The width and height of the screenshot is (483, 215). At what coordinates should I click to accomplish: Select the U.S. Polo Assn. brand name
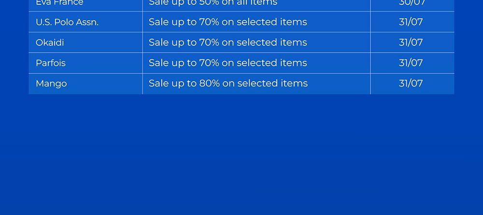coord(67,22)
